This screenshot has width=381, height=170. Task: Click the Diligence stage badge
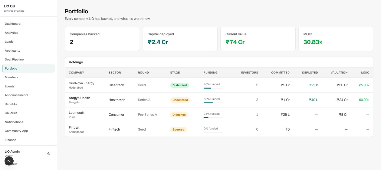tap(179, 115)
